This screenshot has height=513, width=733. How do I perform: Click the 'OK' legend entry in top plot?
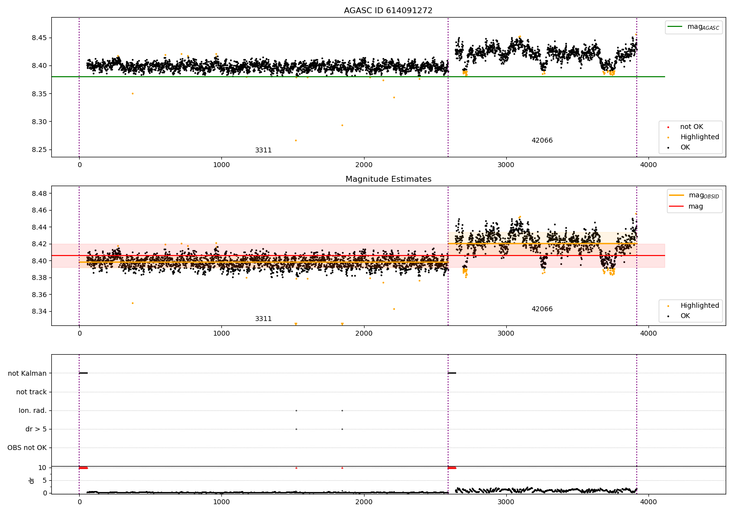click(x=685, y=148)
